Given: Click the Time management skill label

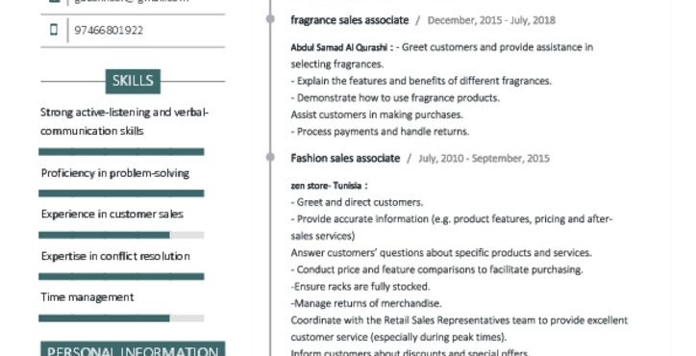Looking at the screenshot, I should [x=87, y=297].
